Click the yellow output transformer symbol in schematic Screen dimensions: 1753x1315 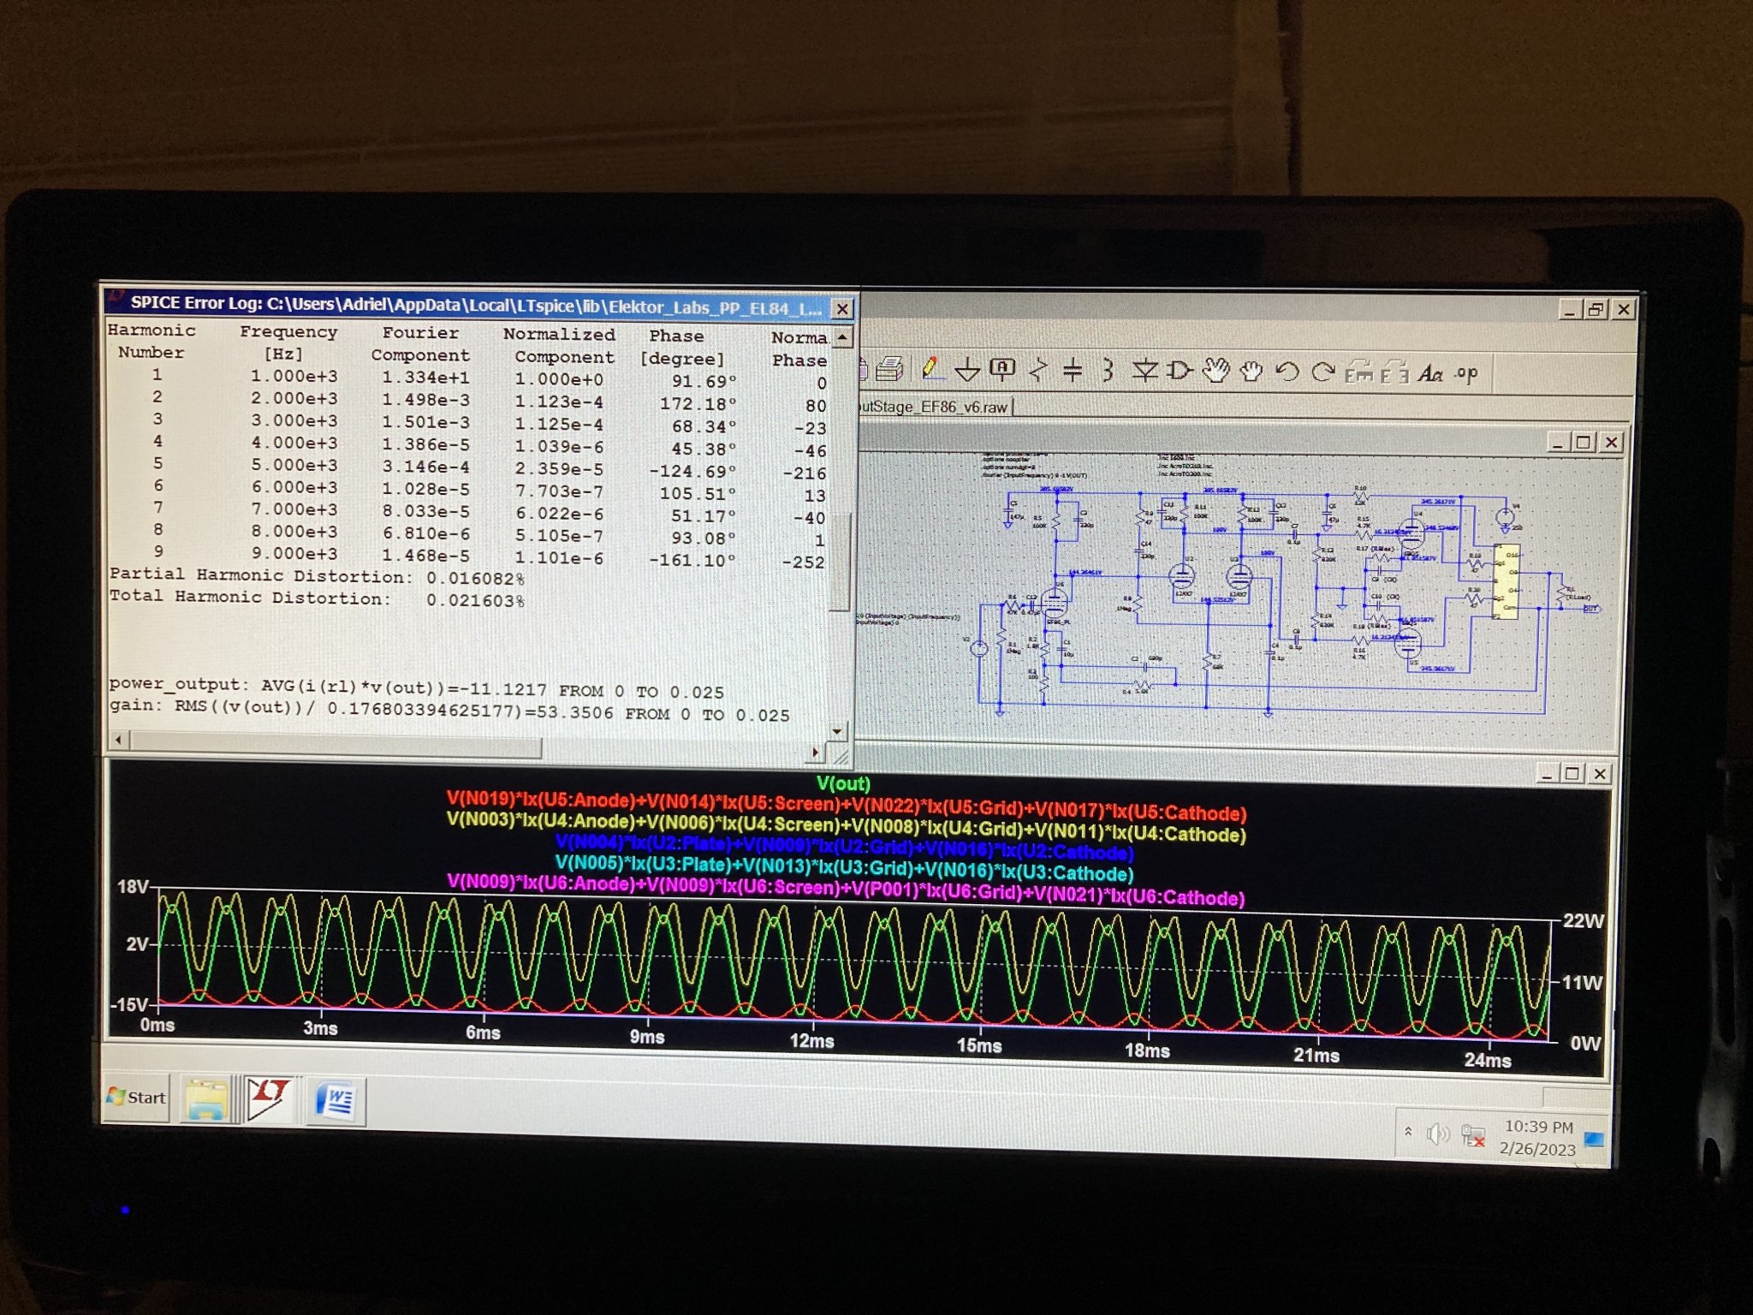1506,581
